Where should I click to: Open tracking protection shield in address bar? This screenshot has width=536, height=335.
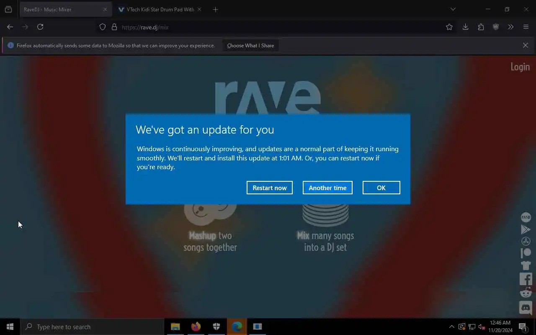click(x=103, y=27)
